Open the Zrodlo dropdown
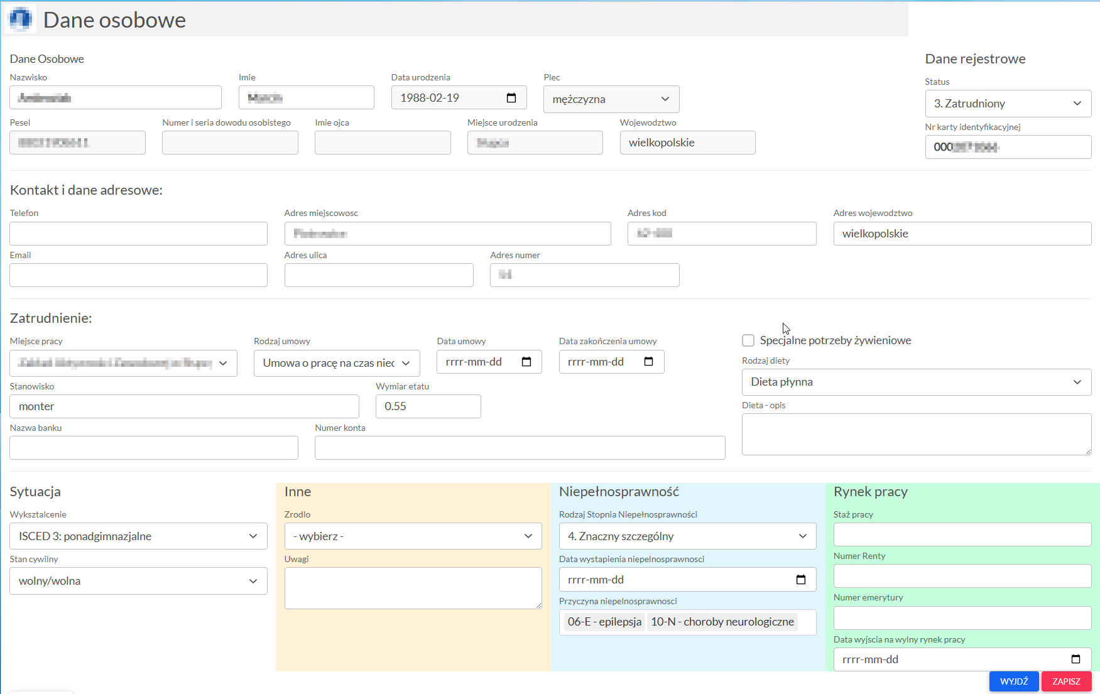 click(413, 536)
